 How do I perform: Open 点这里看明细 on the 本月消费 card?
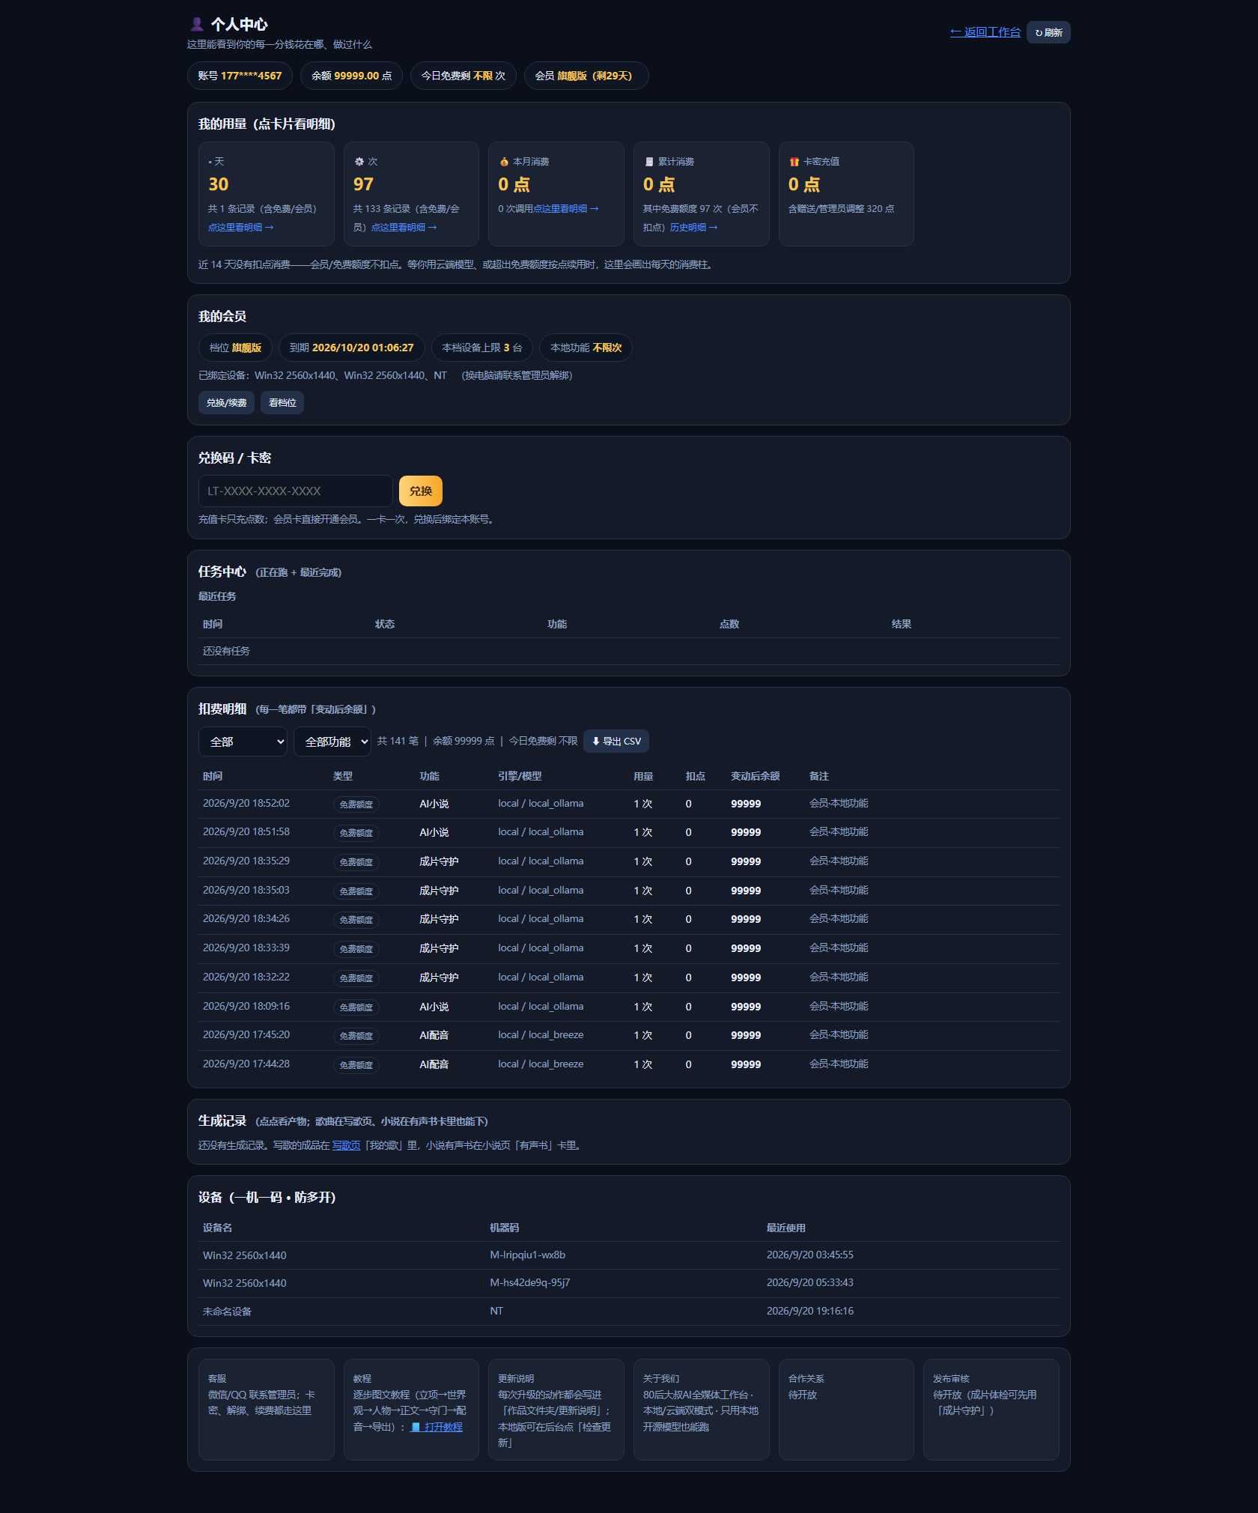pyautogui.click(x=565, y=208)
